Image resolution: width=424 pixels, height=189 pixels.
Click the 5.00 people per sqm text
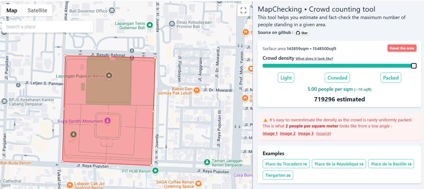(x=339, y=89)
